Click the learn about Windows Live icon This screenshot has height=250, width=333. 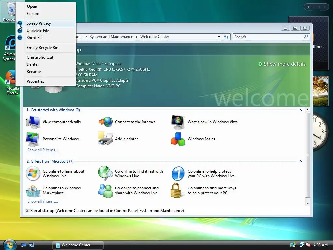pyautogui.click(x=33, y=174)
